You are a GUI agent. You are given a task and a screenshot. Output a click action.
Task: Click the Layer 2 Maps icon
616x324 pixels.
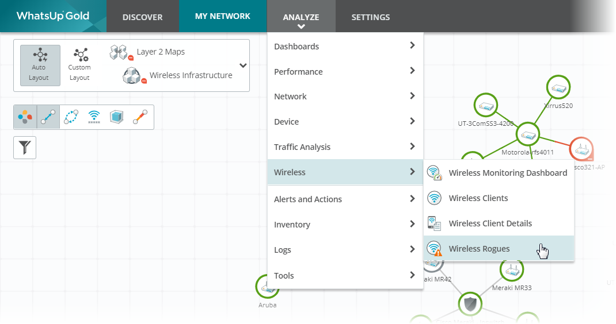pyautogui.click(x=120, y=53)
